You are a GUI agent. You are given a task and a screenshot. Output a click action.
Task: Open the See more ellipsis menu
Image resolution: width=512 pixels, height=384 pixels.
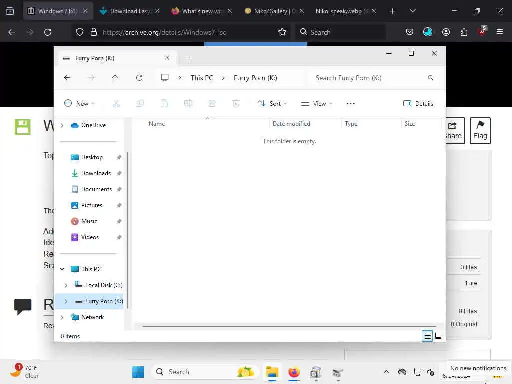[350, 104]
